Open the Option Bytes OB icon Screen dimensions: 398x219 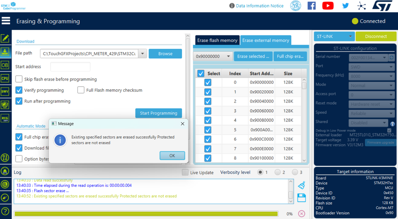(x=5, y=65)
